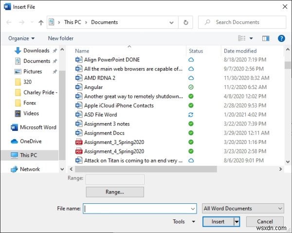Select the 320 folder in sidebar

(27, 82)
